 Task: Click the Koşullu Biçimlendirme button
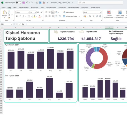(x=109, y=14)
